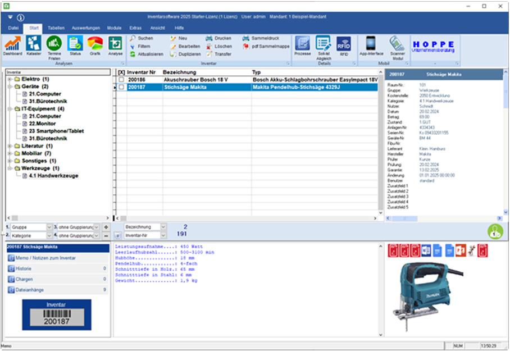The height and width of the screenshot is (351, 510).
Task: Open Memo / Notizen zum Inventar
Action: (x=58, y=258)
